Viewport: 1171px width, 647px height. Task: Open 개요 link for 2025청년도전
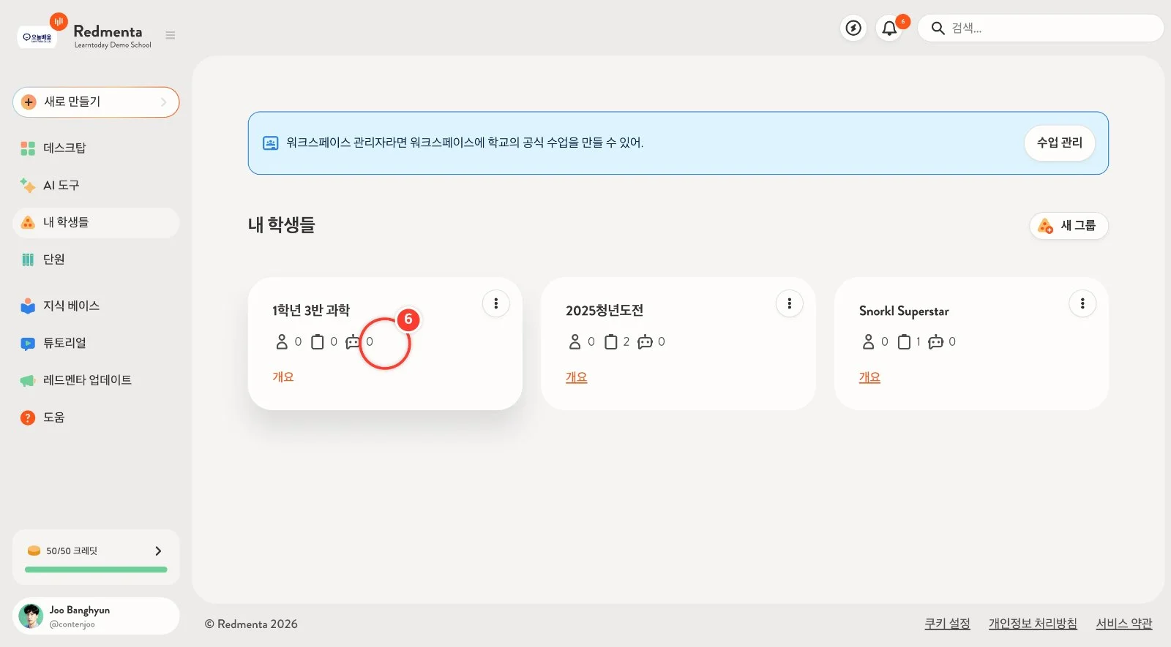click(x=577, y=377)
